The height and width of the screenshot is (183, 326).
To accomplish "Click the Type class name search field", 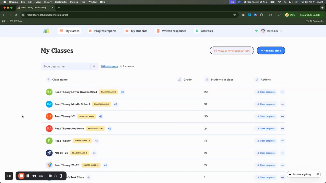I will pos(65,66).
